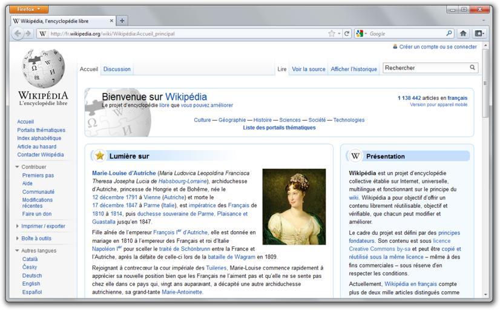Switch to the Discussion tab
Image resolution: width=500 pixels, height=310 pixels.
(117, 69)
